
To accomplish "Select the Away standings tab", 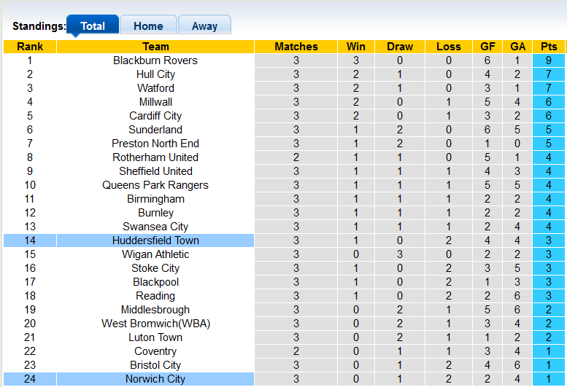I will click(x=204, y=26).
